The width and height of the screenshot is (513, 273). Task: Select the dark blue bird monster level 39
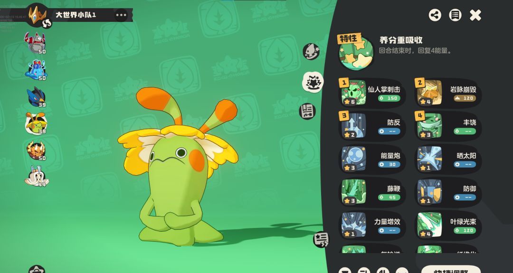(x=35, y=97)
